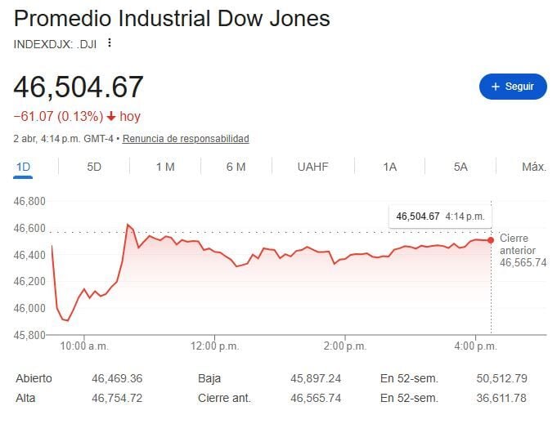Select the 1D time range tab
Image resolution: width=557 pixels, height=424 pixels.
(x=24, y=167)
